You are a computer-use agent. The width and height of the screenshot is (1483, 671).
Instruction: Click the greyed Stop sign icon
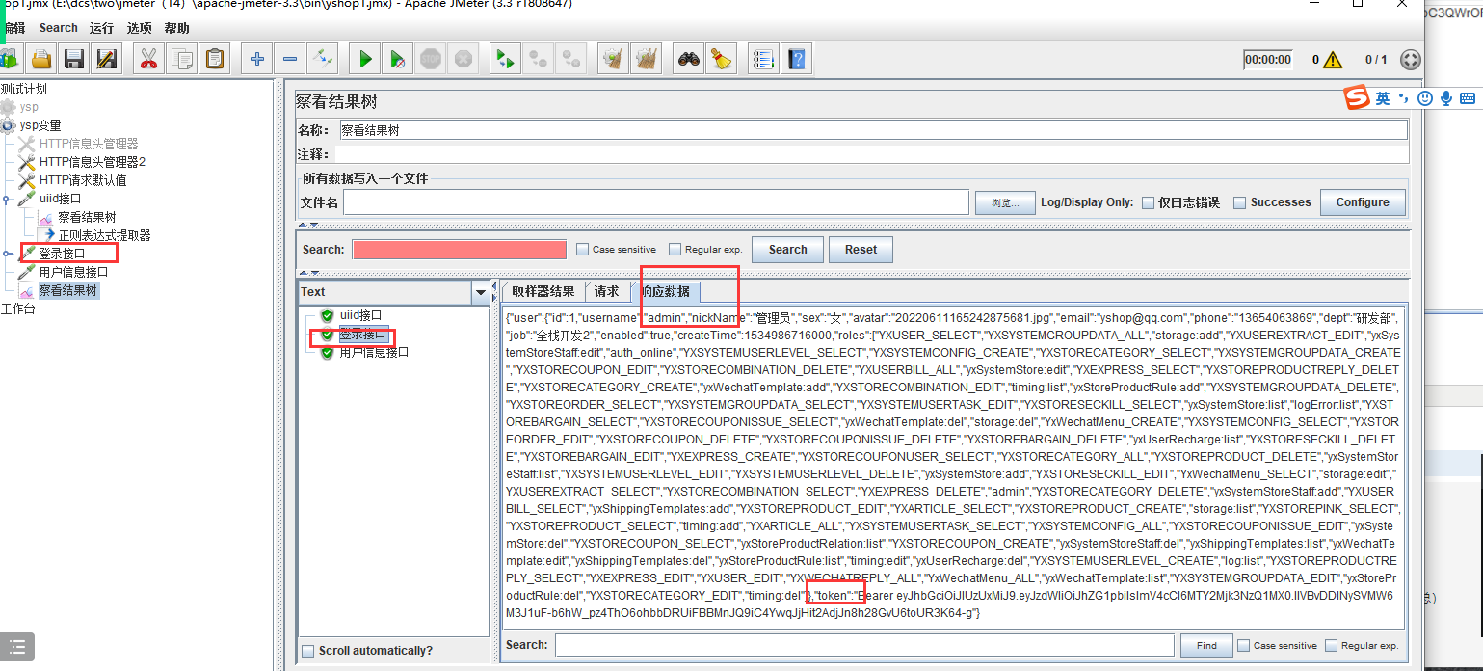point(431,60)
